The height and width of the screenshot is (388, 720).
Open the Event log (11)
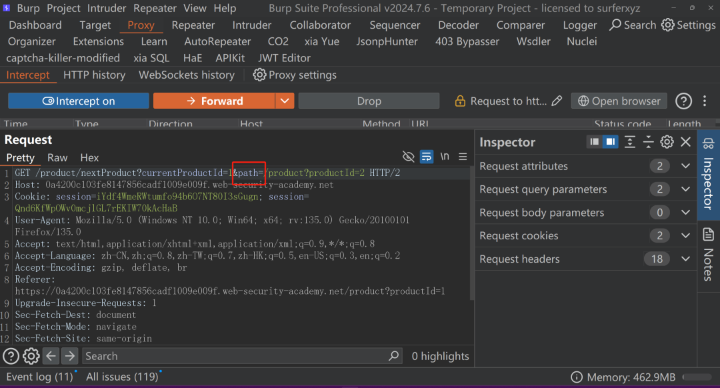39,377
